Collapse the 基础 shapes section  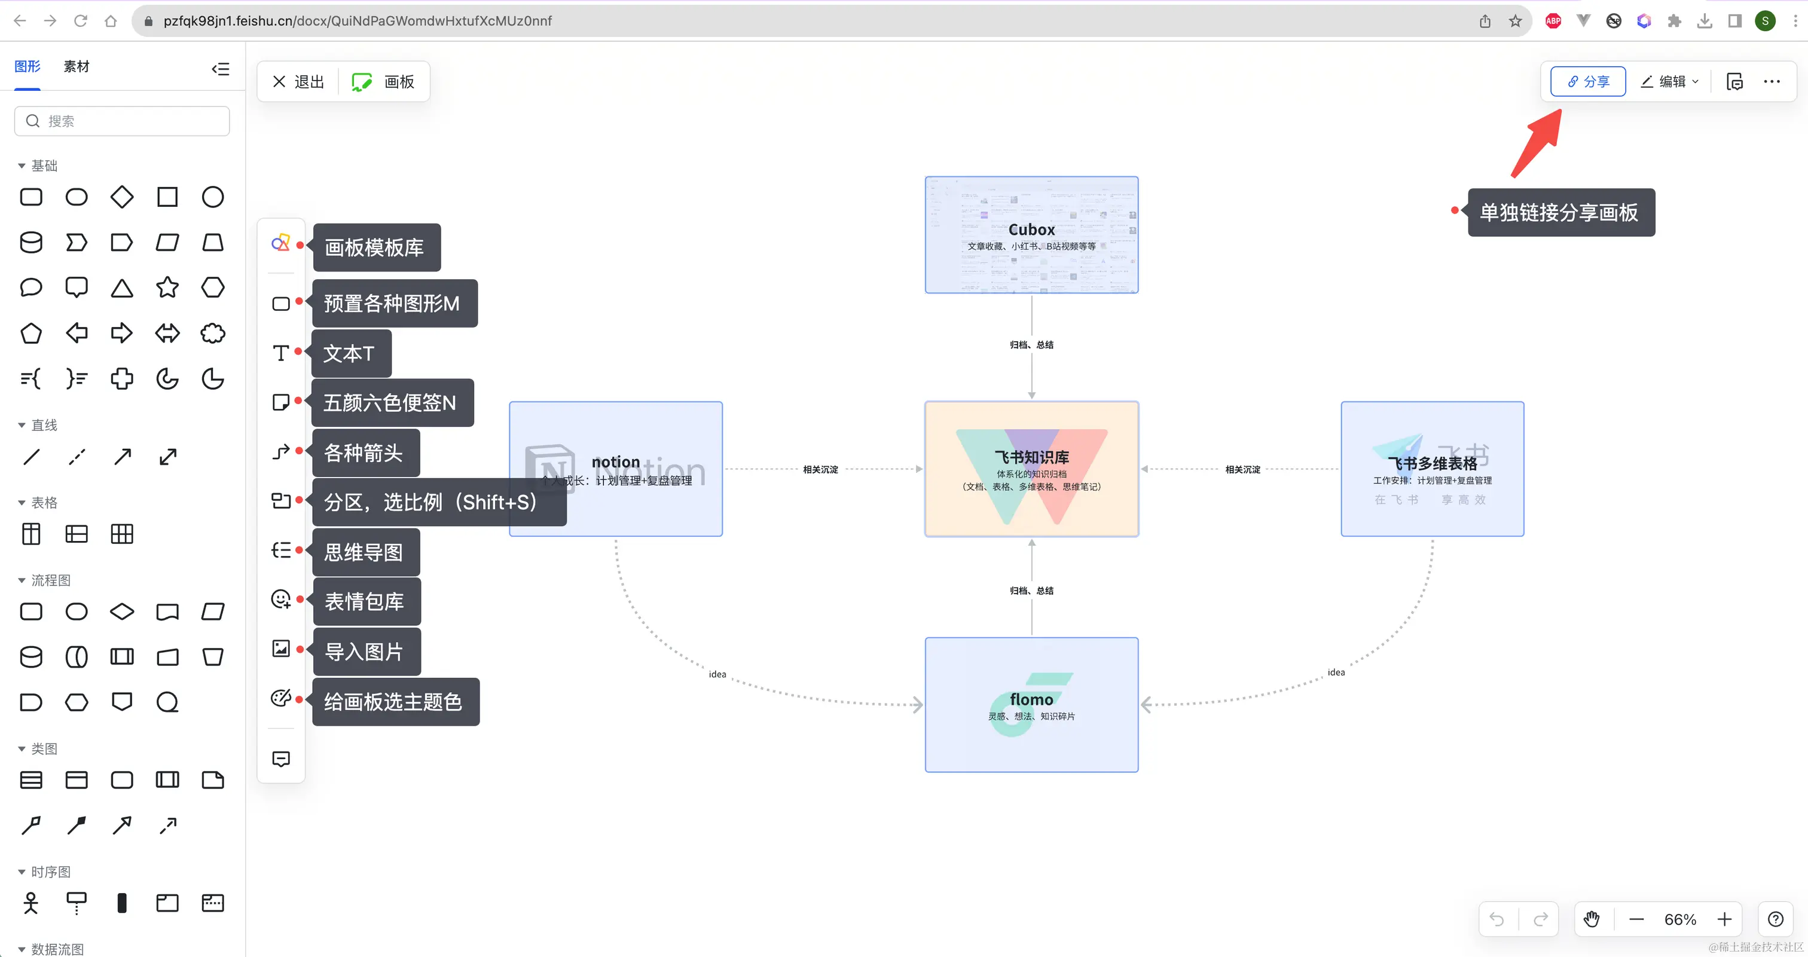22,166
